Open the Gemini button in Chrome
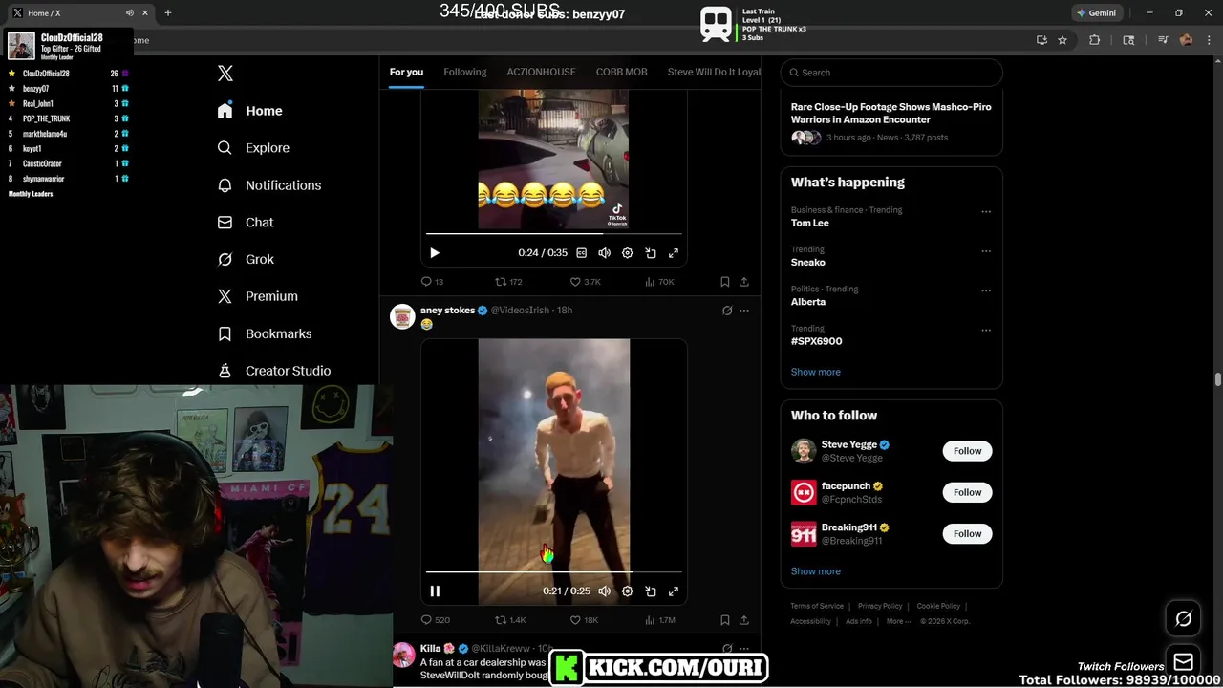 pos(1095,13)
